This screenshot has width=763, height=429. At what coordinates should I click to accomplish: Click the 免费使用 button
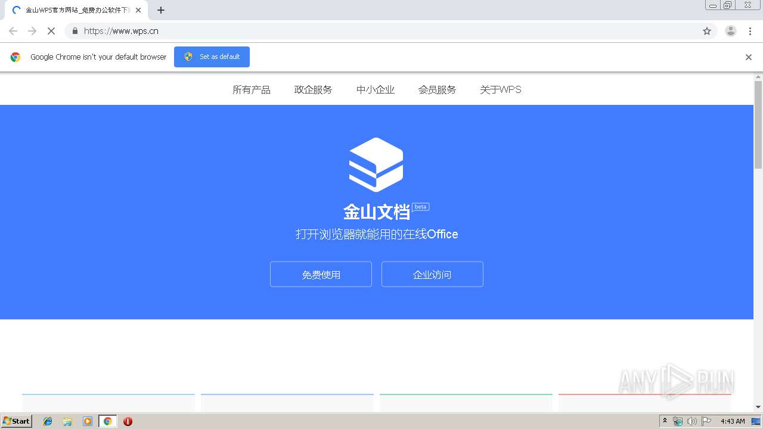tap(321, 274)
